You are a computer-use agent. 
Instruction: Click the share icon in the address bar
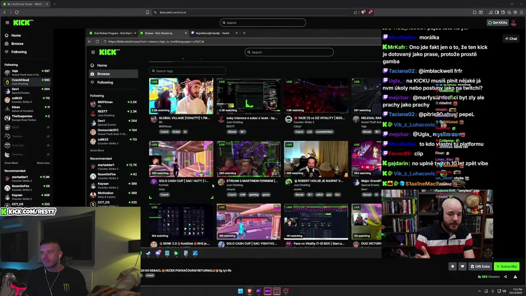pos(355,12)
